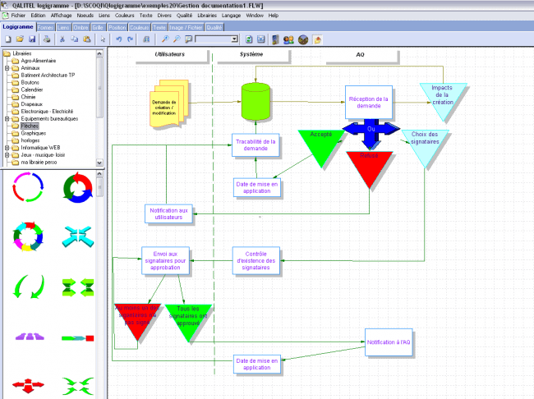Screen dimensions: 534x399
Task: Select the Agro-Alimentaire library folder
Action: [38, 61]
